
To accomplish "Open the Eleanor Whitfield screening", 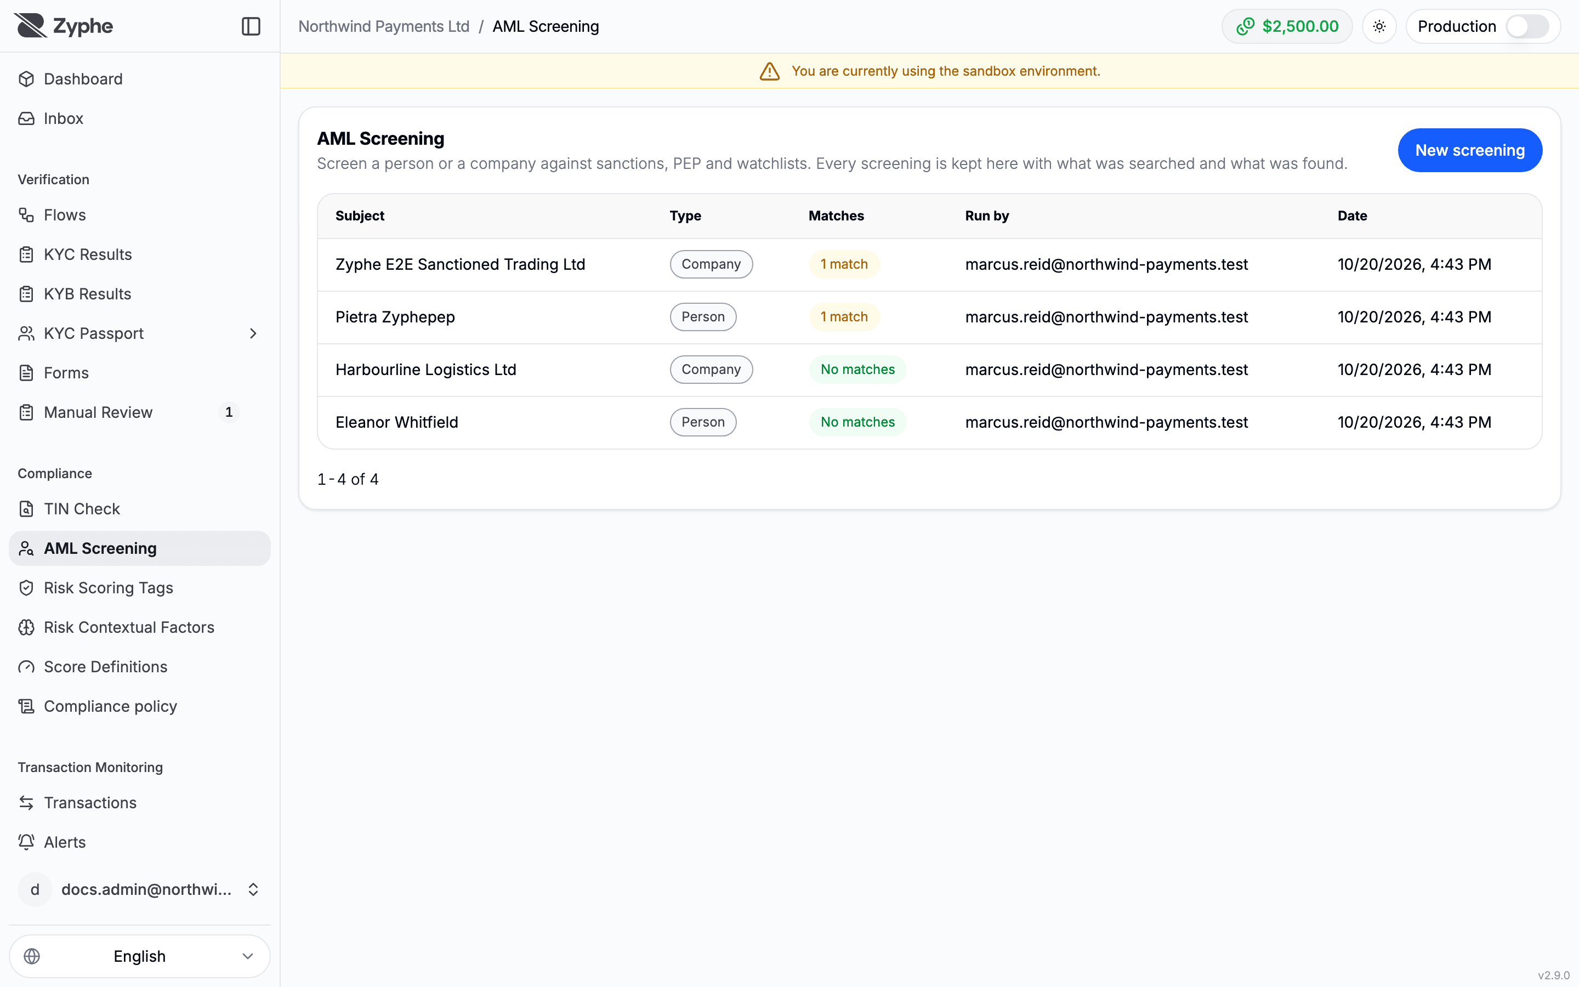I will [929, 422].
